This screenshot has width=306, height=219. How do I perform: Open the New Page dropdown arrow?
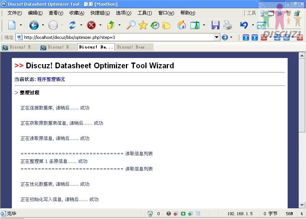click(x=21, y=25)
